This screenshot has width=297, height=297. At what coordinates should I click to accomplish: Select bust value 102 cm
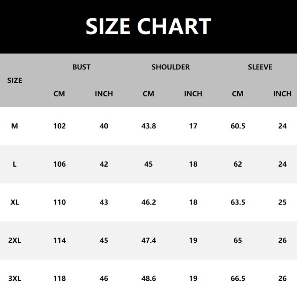[x=59, y=126]
